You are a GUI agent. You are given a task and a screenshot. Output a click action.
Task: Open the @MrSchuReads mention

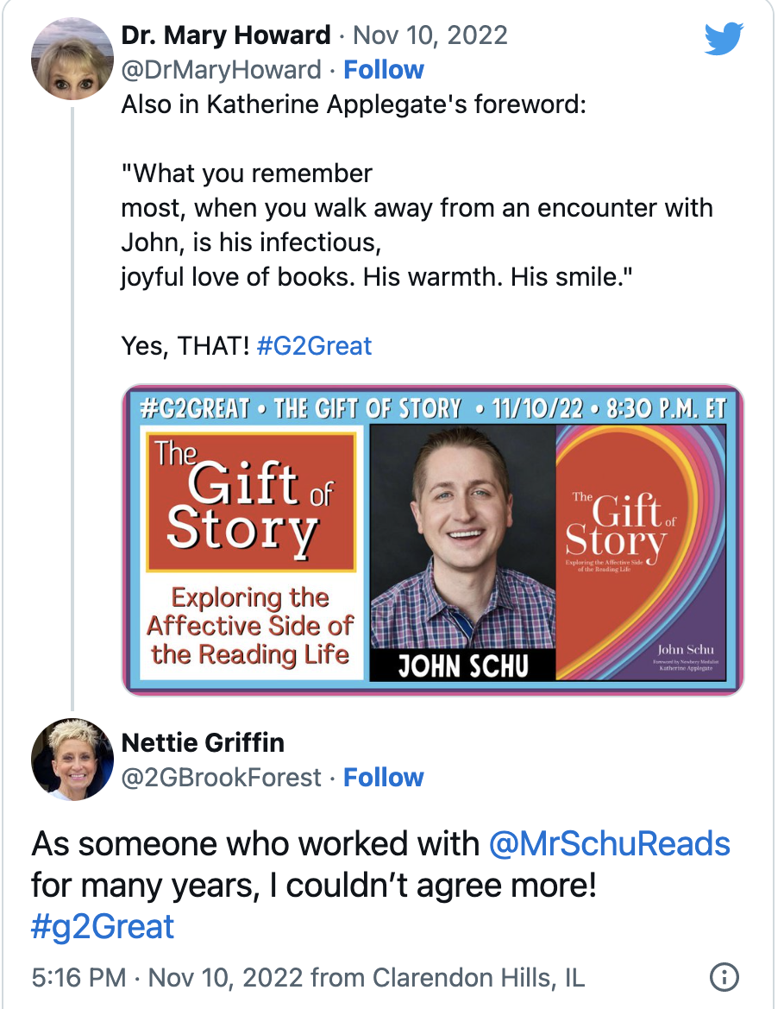coord(610,843)
